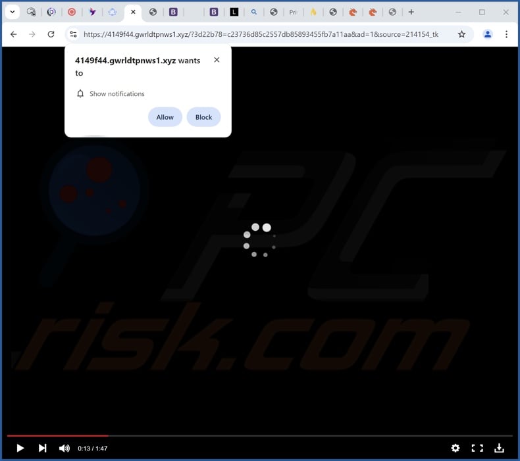
Task: Maximize the browser window
Action: click(482, 12)
